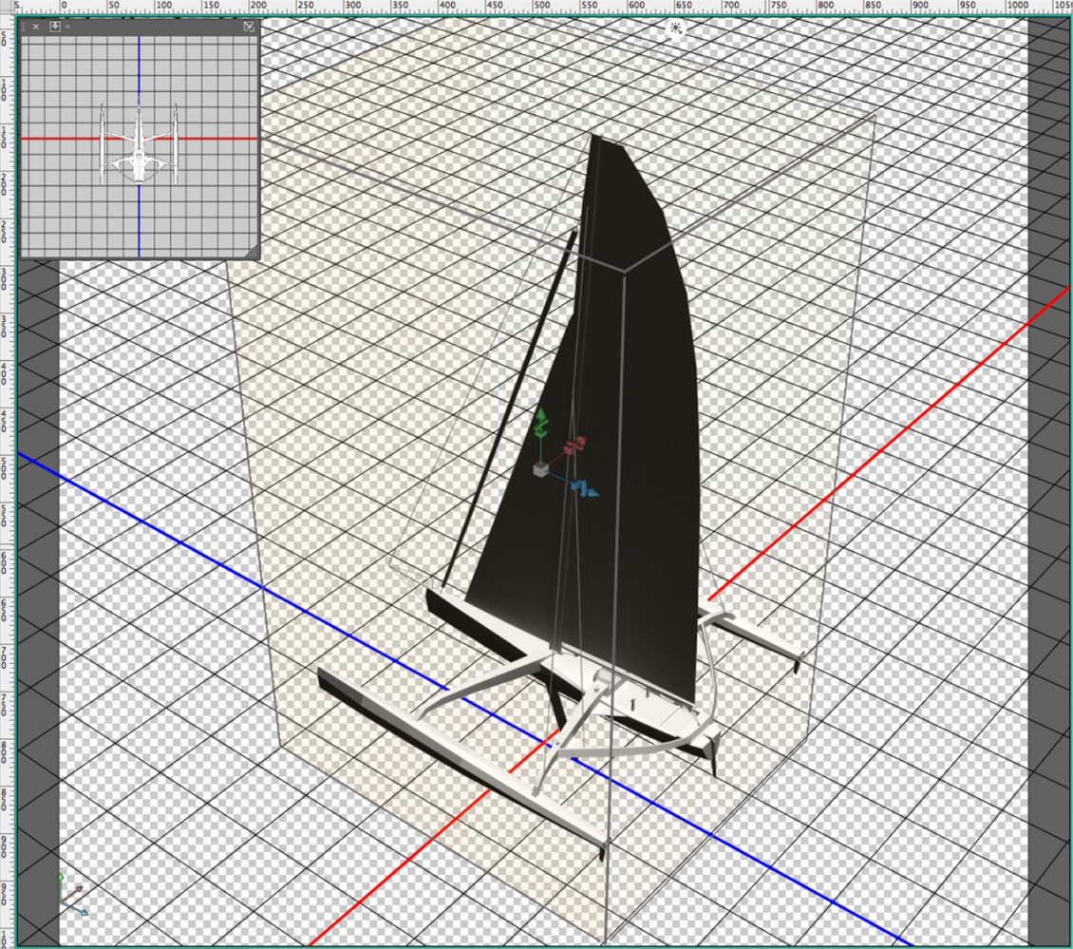Screen dimensions: 1073x949
Task: Click the secondary view panel's lower resize grip corner
Action: point(252,252)
